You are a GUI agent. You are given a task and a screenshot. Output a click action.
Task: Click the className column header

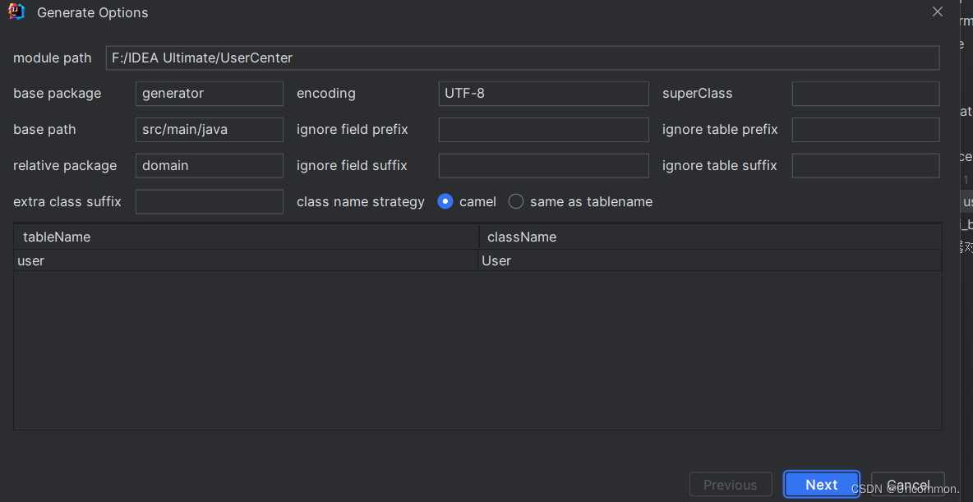pyautogui.click(x=711, y=237)
